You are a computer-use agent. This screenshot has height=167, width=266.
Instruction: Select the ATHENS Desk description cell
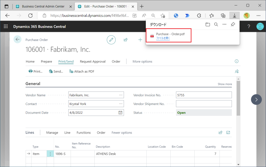pyautogui.click(x=121, y=154)
